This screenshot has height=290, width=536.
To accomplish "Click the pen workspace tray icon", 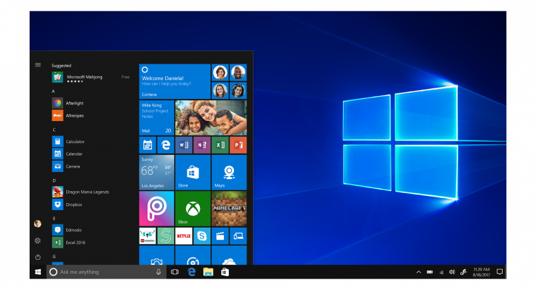I will pos(463,272).
